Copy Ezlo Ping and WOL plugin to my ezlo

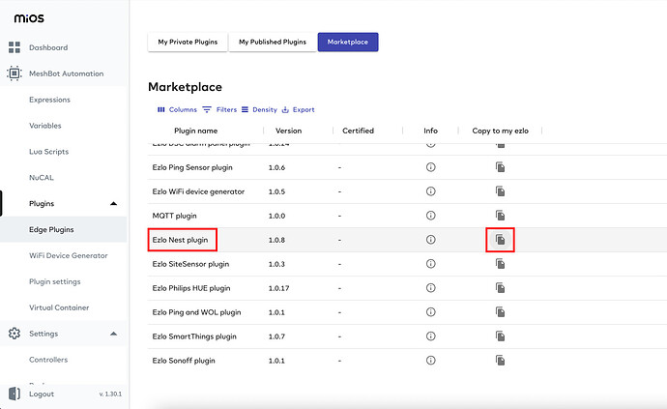501,312
